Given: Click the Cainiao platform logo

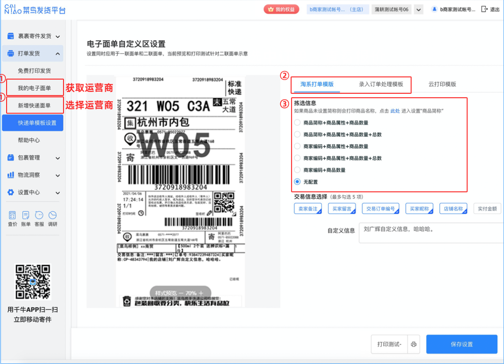Looking at the screenshot, I should pos(35,10).
